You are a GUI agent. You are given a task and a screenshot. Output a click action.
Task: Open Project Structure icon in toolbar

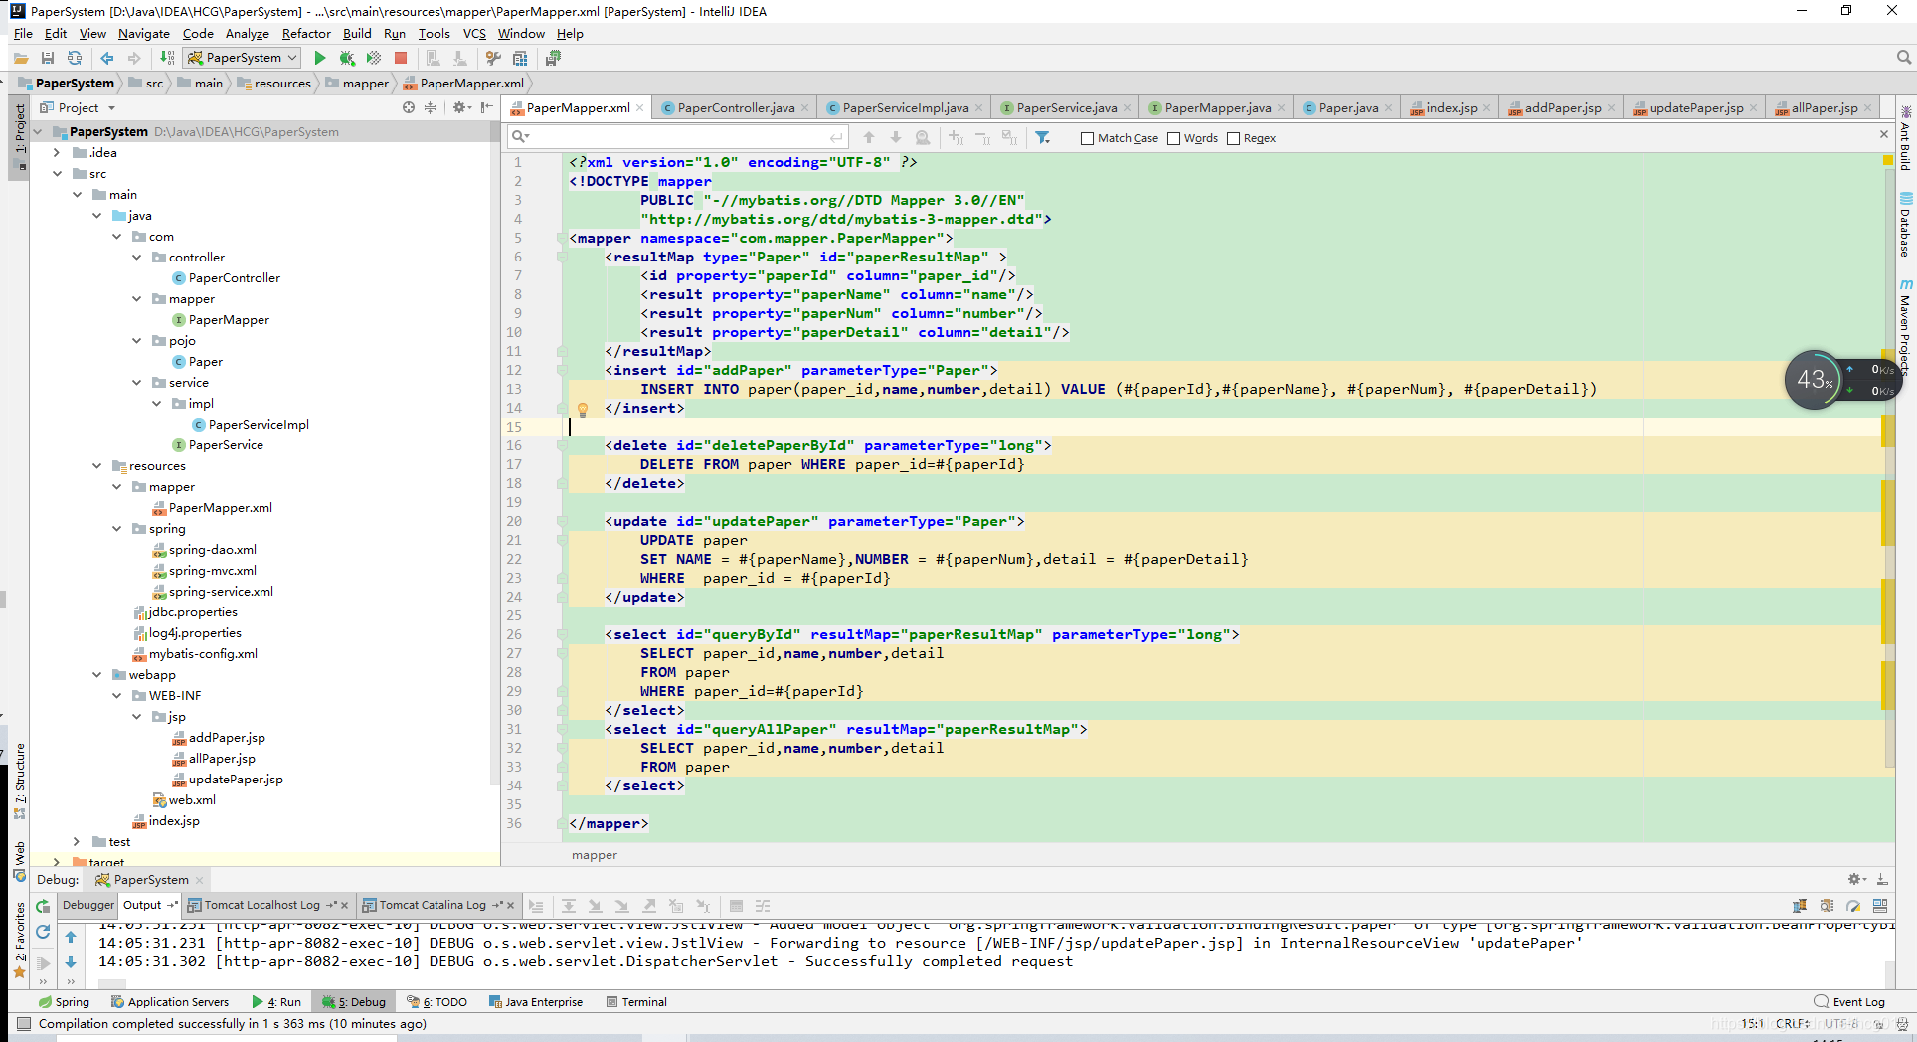click(x=520, y=58)
